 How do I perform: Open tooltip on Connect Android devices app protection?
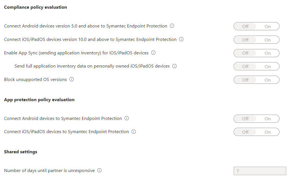(127, 118)
